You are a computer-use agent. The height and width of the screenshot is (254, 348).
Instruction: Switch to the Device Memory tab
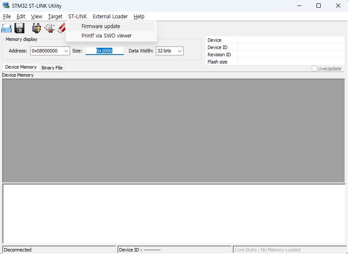pos(21,67)
